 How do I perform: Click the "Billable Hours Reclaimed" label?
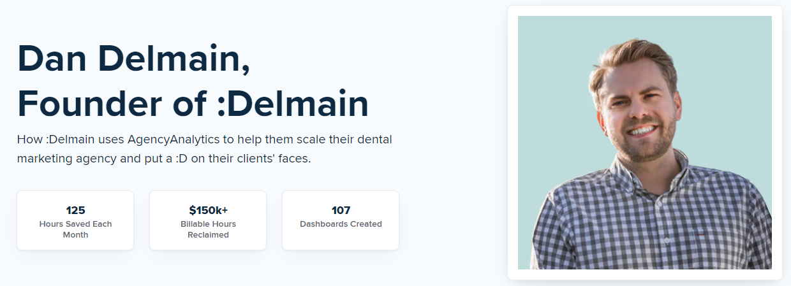click(208, 229)
